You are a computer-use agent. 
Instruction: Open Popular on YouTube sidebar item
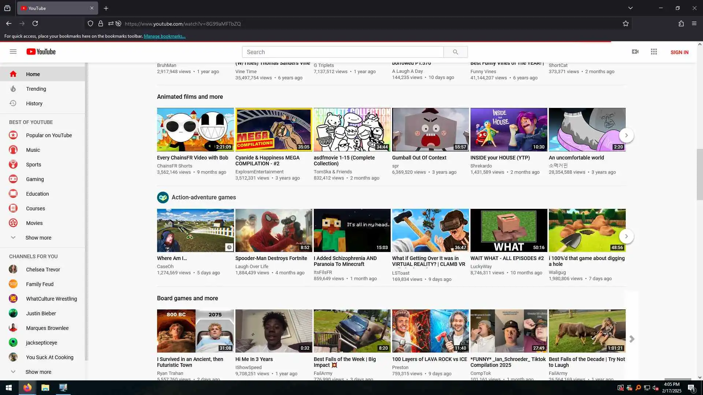click(x=49, y=135)
